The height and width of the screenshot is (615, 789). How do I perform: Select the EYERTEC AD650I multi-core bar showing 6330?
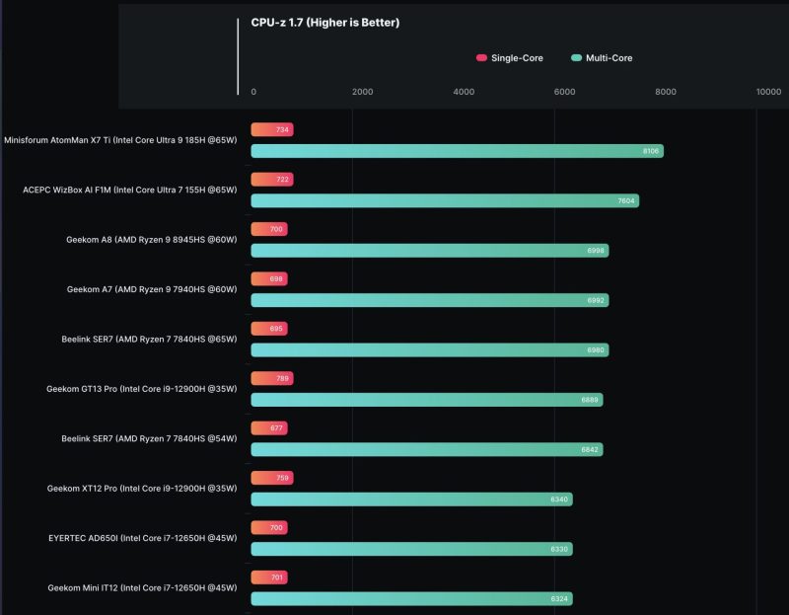pos(411,549)
